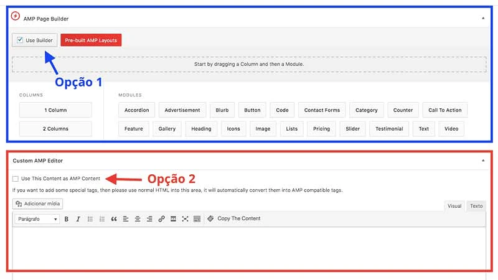Choose the Text module
Image resolution: width=498 pixels, height=280 pixels.
click(x=424, y=129)
